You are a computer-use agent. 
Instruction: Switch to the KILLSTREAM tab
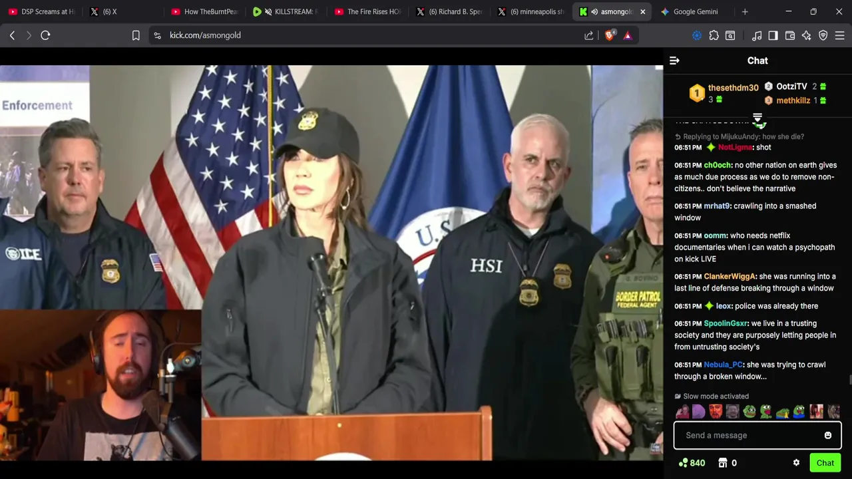(x=286, y=11)
